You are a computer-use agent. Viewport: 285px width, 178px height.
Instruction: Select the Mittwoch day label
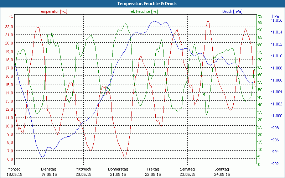coord(83,169)
